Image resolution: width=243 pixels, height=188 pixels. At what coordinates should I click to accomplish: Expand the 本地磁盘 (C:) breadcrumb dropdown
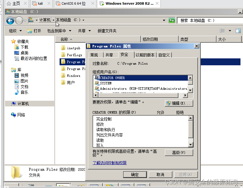pos(84,20)
